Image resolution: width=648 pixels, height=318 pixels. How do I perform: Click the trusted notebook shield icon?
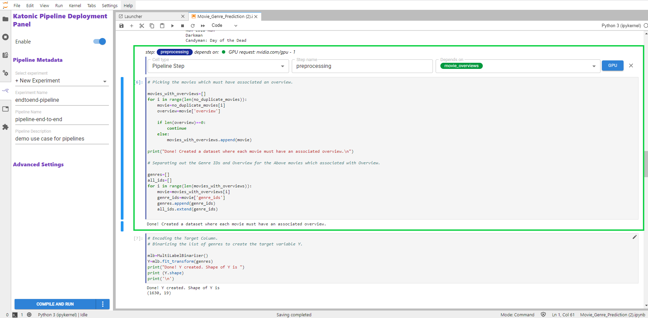pos(543,315)
